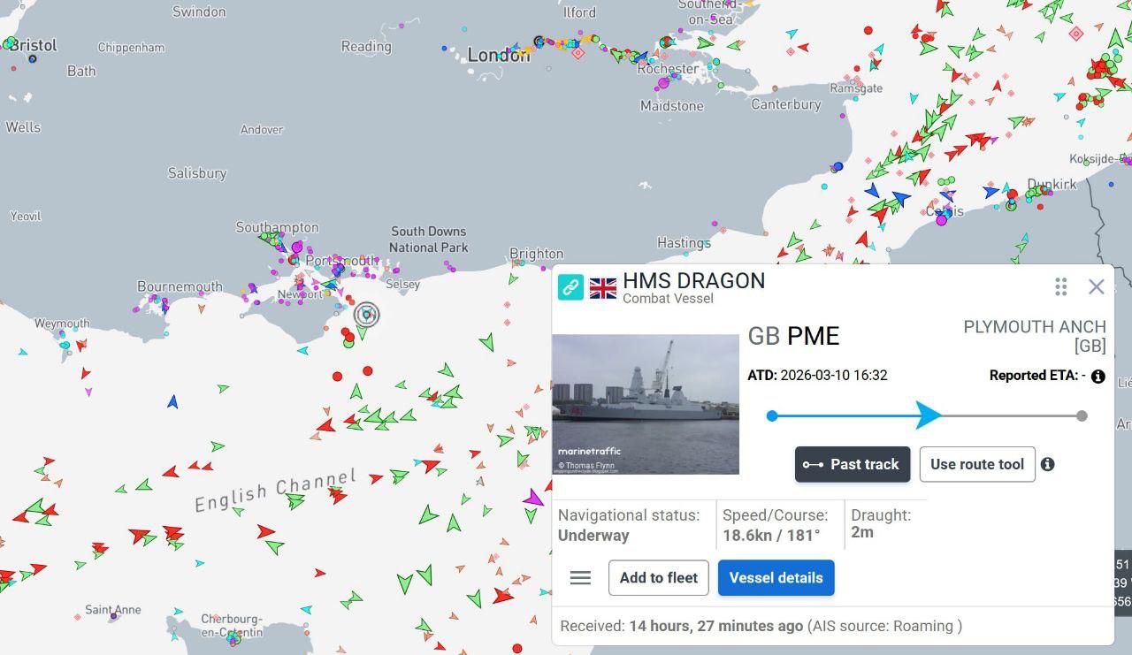The height and width of the screenshot is (655, 1132).
Task: Click the Hastings label on the map
Action: 684,242
